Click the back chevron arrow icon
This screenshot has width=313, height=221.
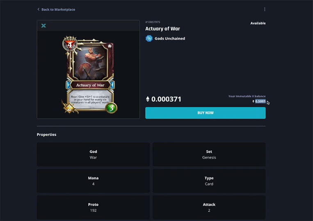coord(38,9)
